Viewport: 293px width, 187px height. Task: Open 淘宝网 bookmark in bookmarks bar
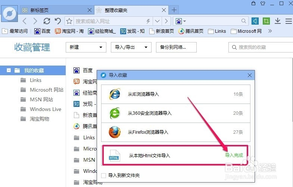pos(69,31)
